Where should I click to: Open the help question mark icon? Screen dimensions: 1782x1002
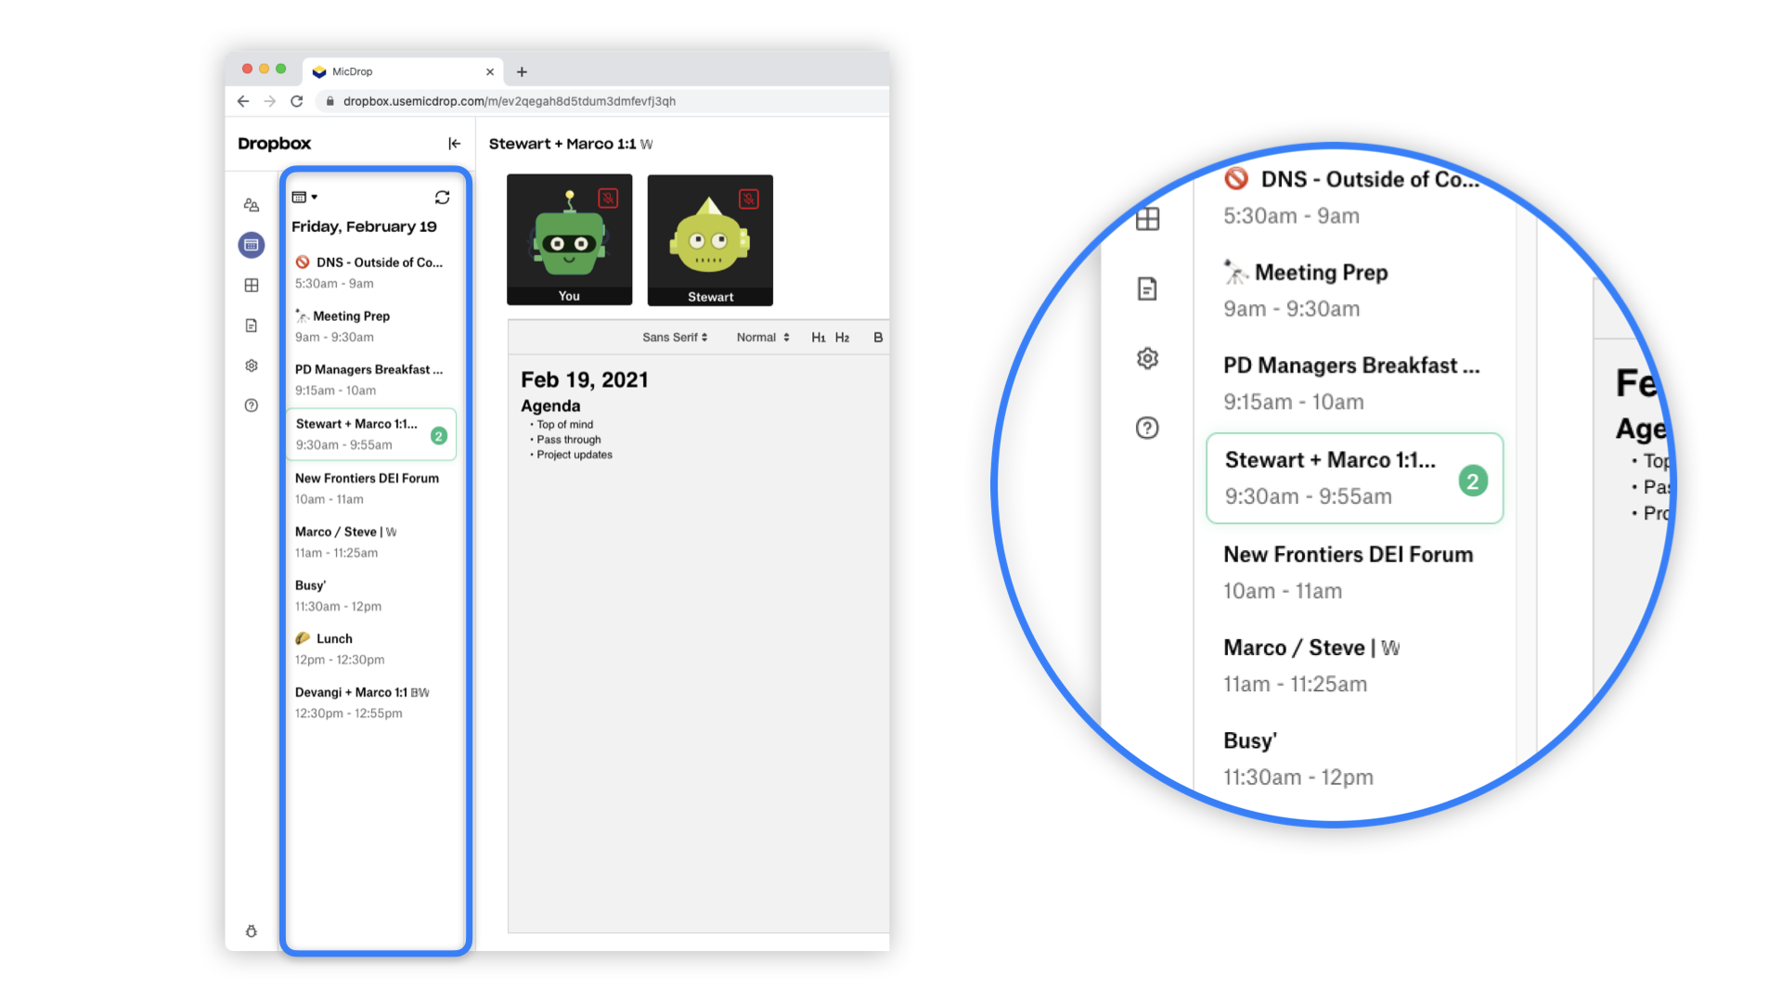252,405
